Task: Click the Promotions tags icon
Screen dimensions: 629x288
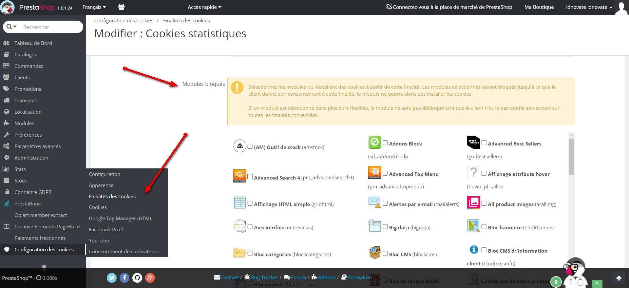Action: click(6, 89)
